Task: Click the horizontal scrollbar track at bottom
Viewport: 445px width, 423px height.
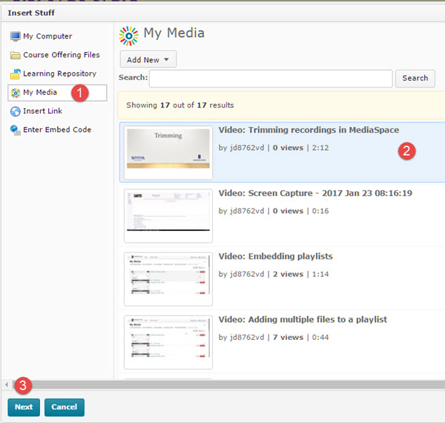Action: [x=222, y=384]
